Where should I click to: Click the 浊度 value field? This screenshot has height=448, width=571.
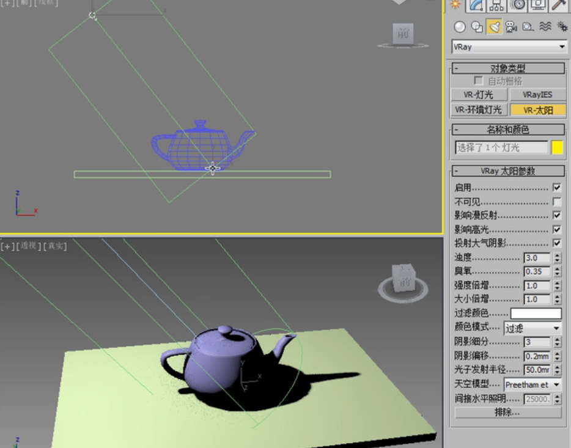[x=537, y=258]
